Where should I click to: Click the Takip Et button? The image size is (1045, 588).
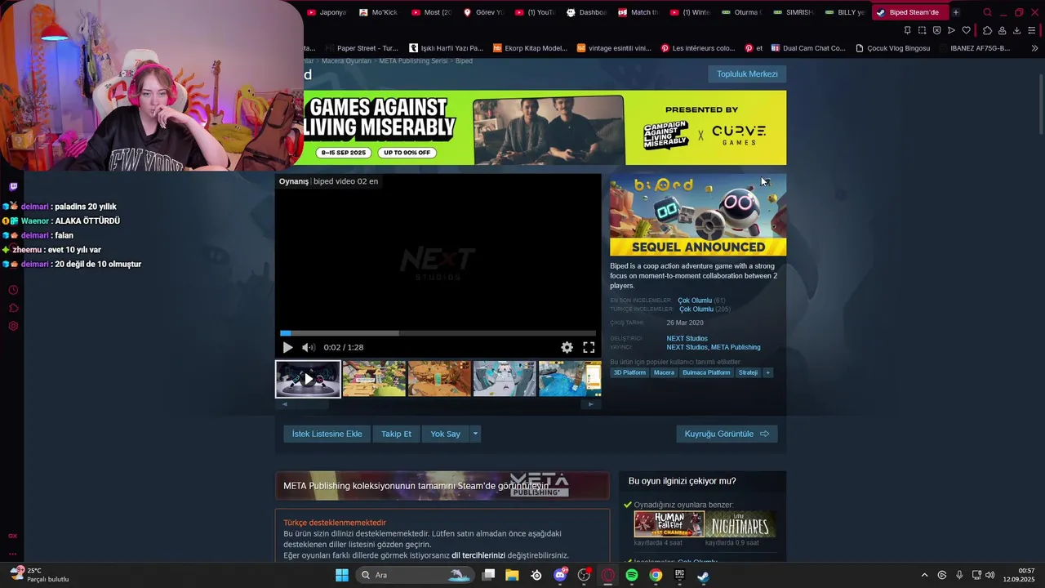396,434
